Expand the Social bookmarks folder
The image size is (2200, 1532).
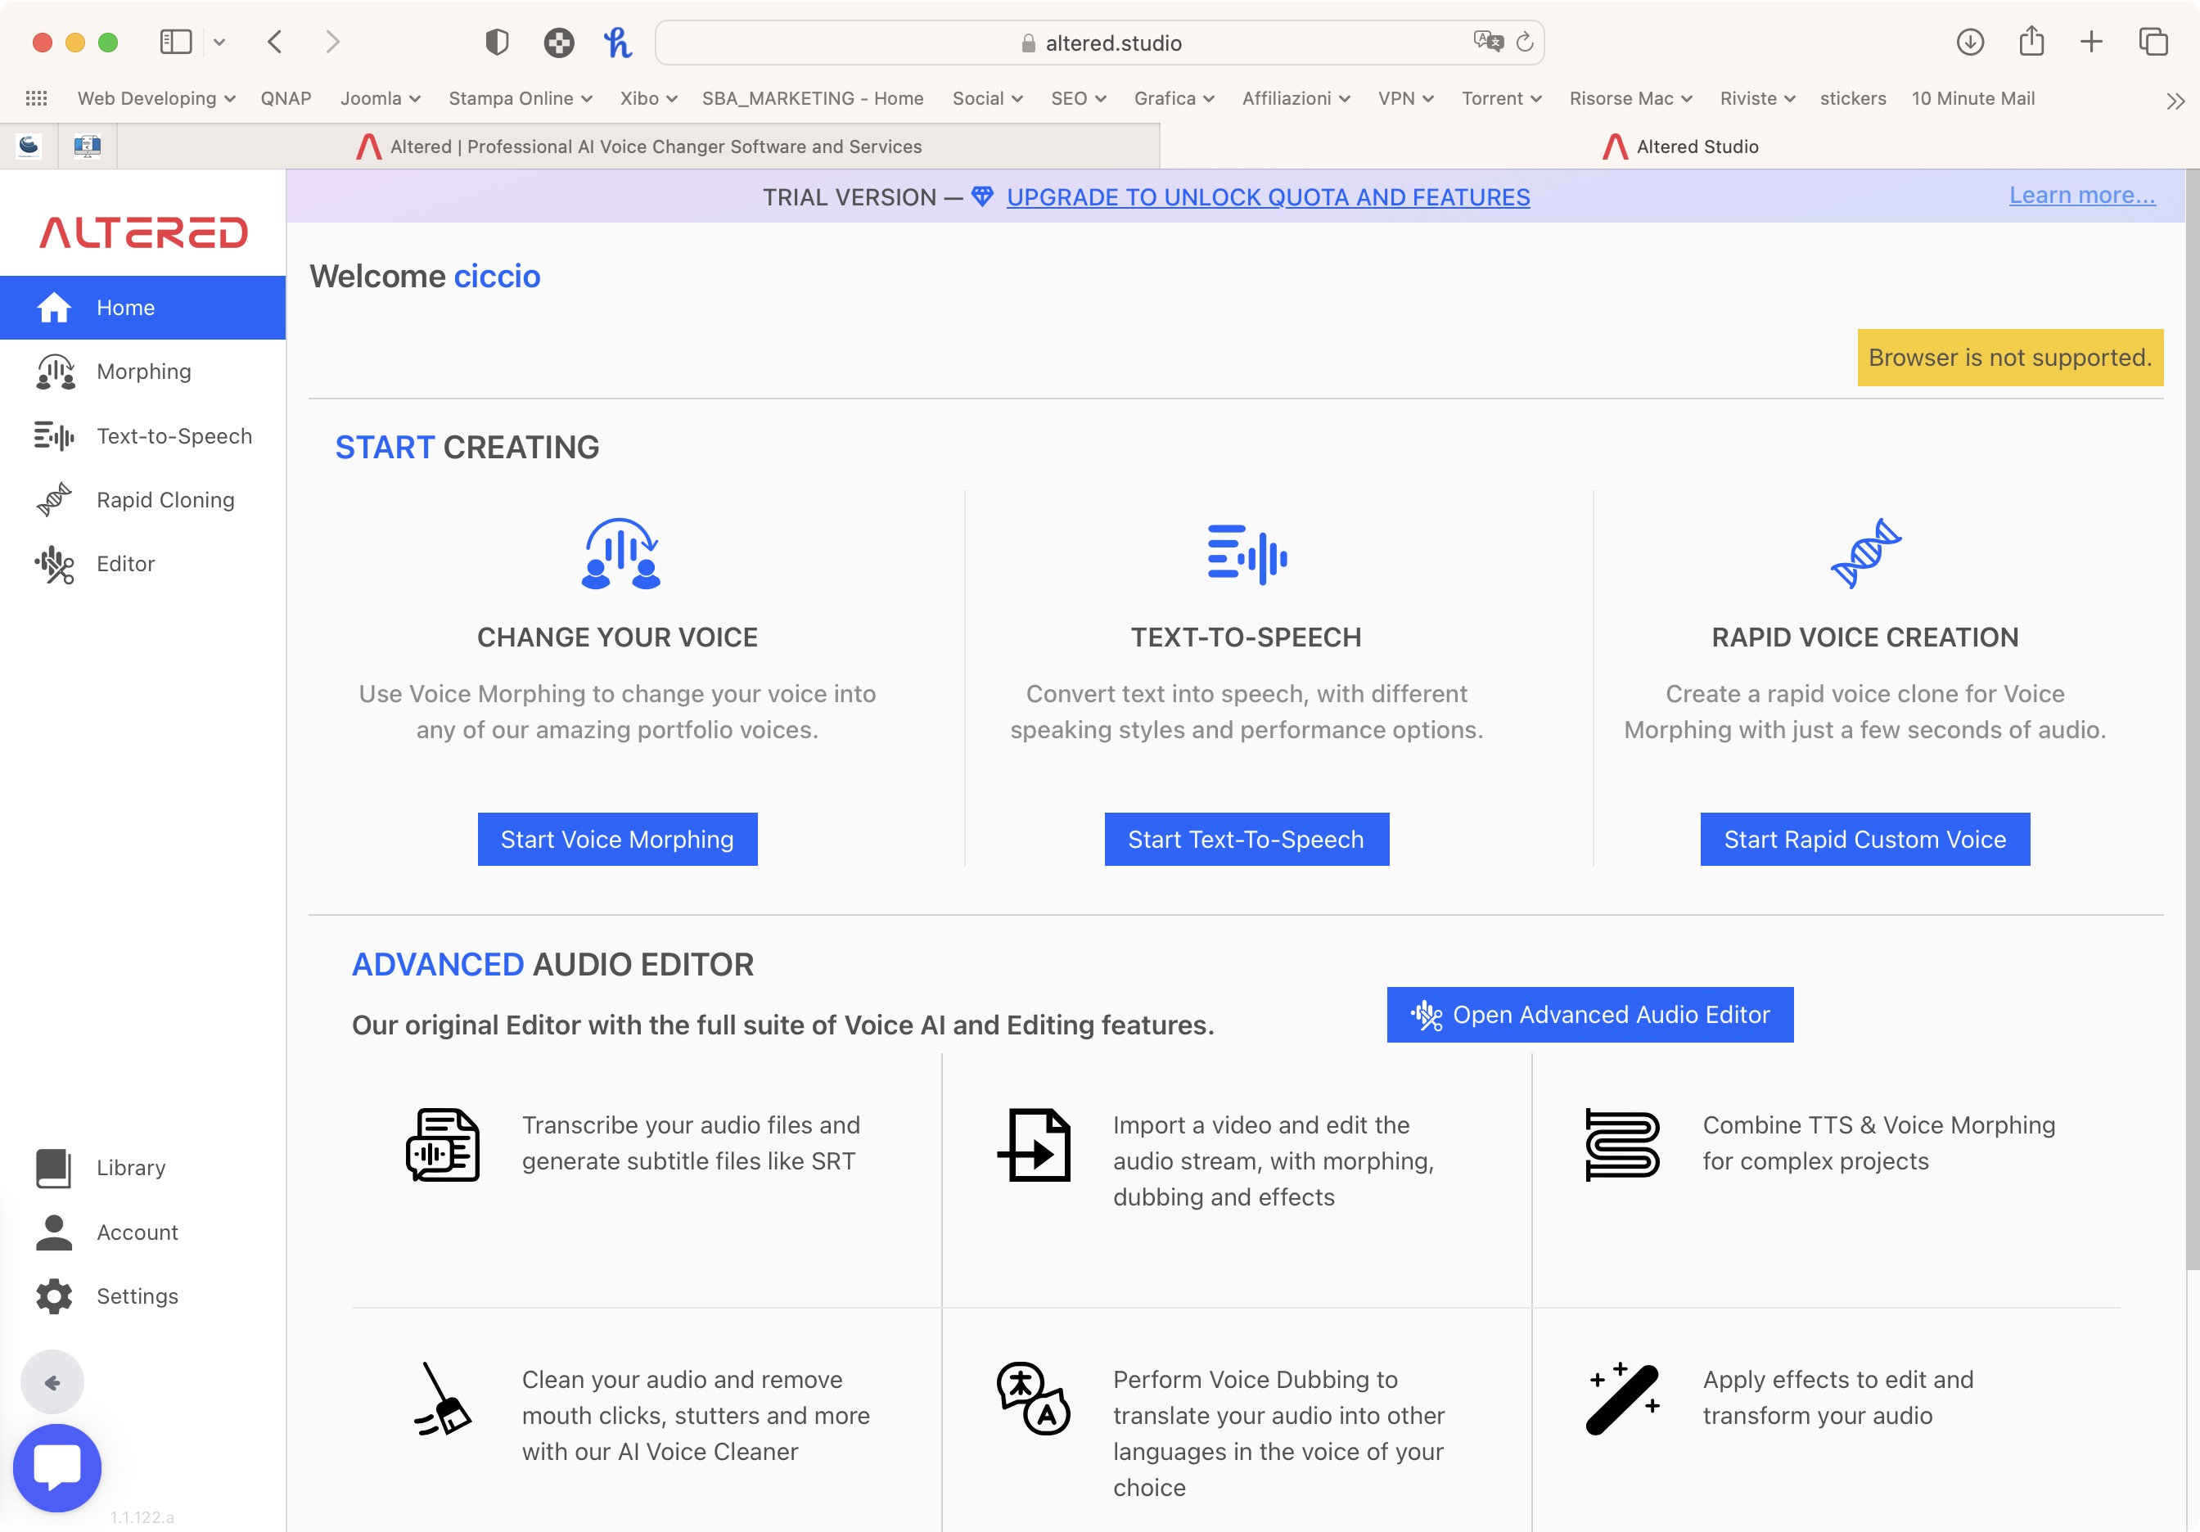pos(988,99)
